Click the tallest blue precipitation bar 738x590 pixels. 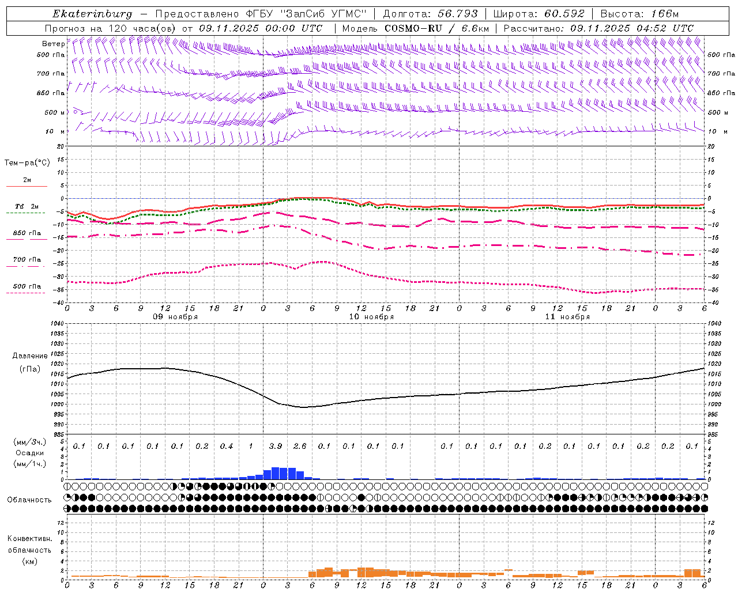coord(276,473)
